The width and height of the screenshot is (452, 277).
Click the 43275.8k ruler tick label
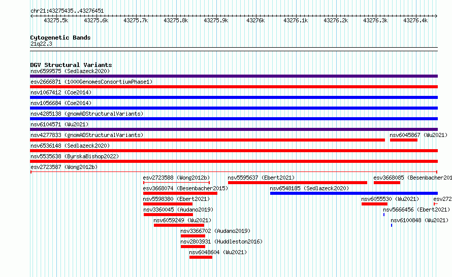[176, 20]
